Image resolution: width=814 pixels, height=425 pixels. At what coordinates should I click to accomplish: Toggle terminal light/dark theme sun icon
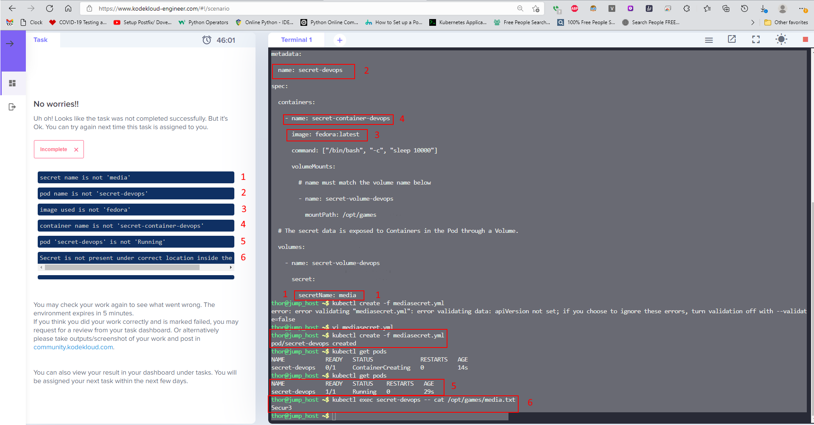tap(781, 39)
